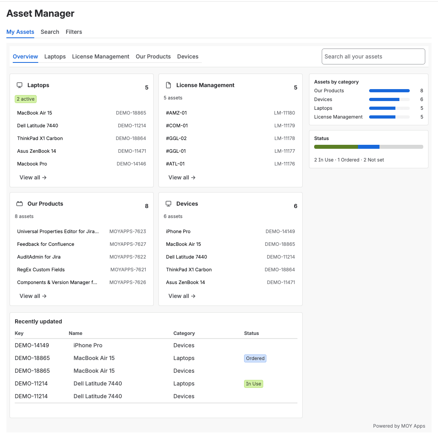Screen dimensions: 438x434
Task: Open the Macbook Pro row
Action: pos(82,164)
